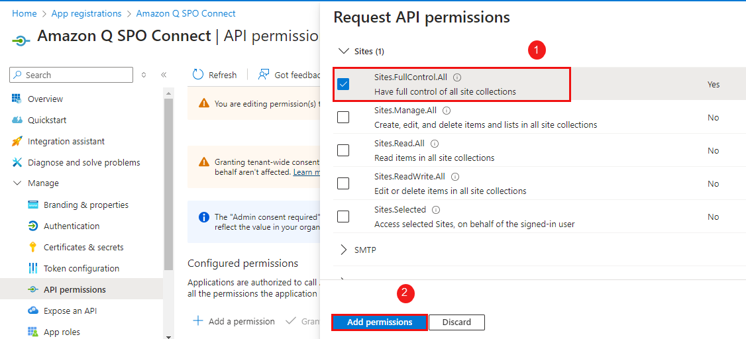This screenshot has width=746, height=339.
Task: Click the sidebar vertical scrollbar
Action: pyautogui.click(x=168, y=199)
